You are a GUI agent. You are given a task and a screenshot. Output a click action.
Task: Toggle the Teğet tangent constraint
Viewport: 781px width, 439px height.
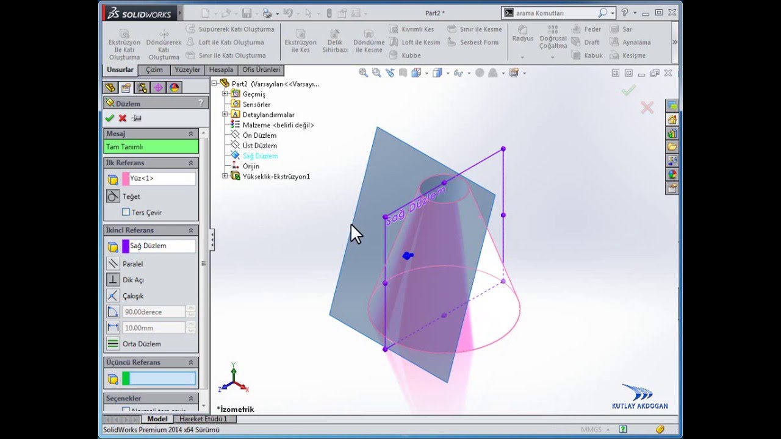pyautogui.click(x=113, y=196)
